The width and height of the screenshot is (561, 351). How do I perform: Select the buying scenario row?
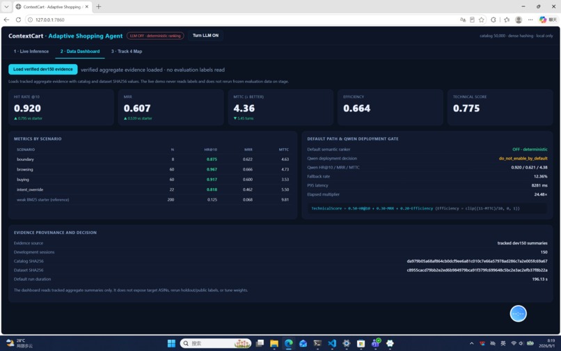click(x=152, y=180)
